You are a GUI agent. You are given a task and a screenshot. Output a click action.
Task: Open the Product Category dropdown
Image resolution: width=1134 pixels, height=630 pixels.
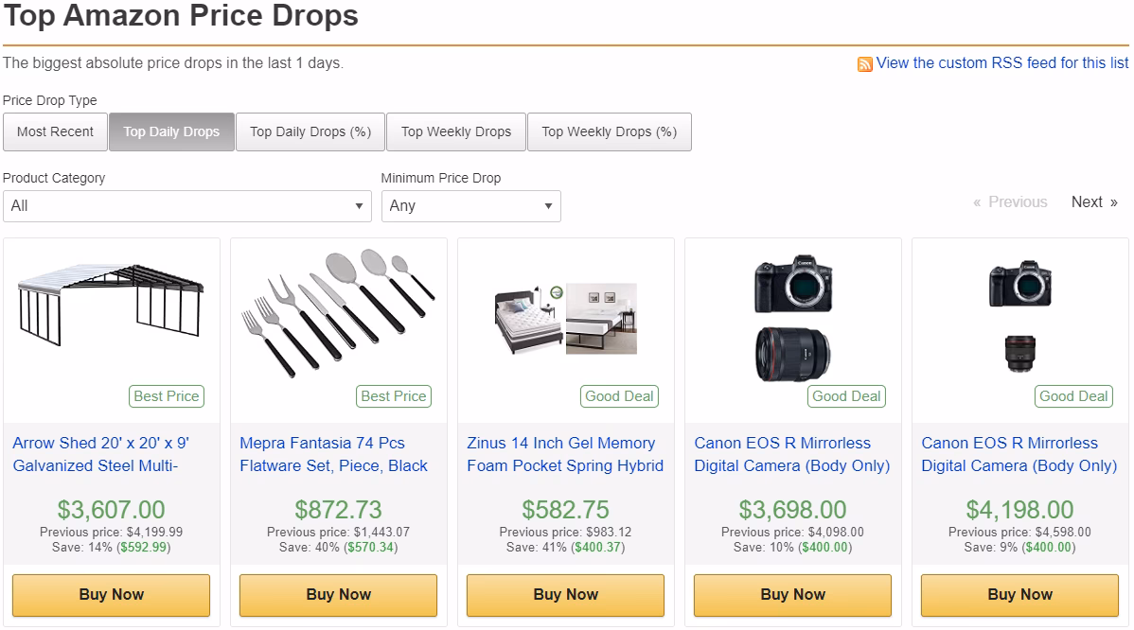186,205
